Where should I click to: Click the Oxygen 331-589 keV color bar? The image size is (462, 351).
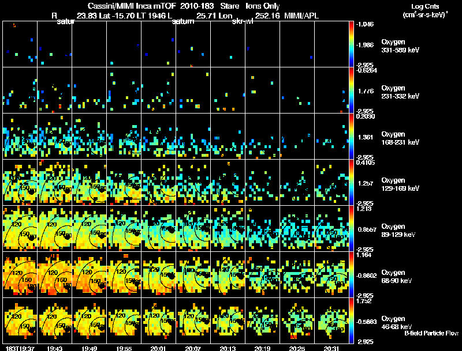(352, 44)
